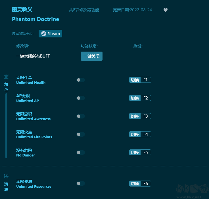
Task: Click the 切换 button for F2
Action: (x=135, y=98)
